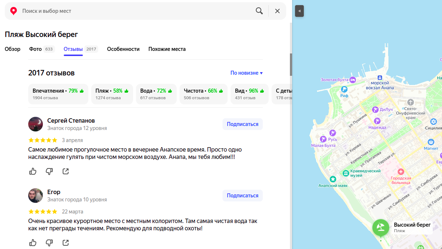The image size is (442, 249).
Task: Like Егор's review with thumbs up
Action: click(x=33, y=242)
